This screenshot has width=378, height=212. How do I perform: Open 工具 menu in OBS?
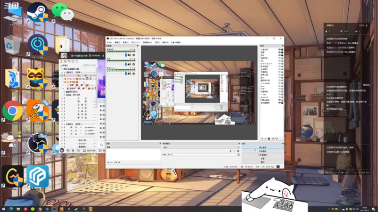pyautogui.click(x=157, y=42)
